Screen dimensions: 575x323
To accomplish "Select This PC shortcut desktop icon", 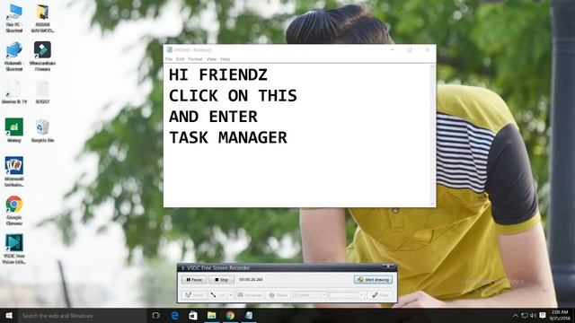I will click(x=14, y=18).
